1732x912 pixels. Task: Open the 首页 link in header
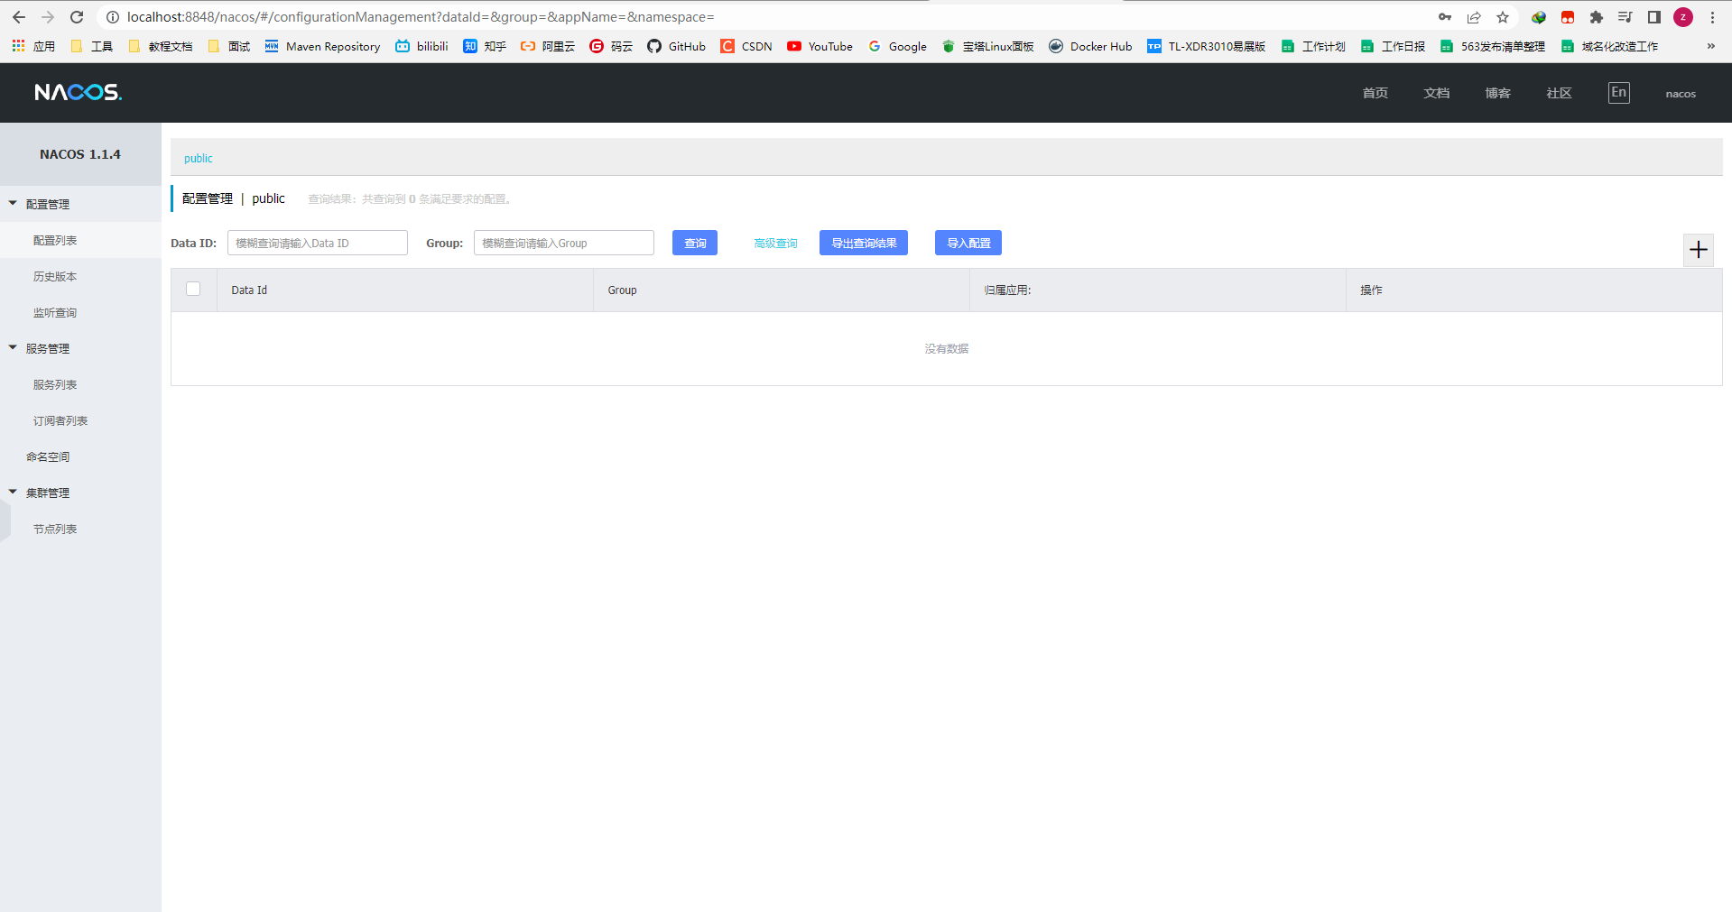[x=1375, y=93]
